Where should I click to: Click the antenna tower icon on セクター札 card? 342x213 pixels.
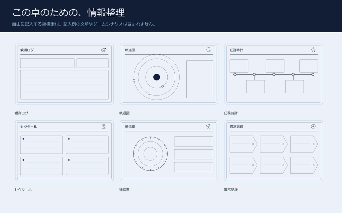coord(104,126)
